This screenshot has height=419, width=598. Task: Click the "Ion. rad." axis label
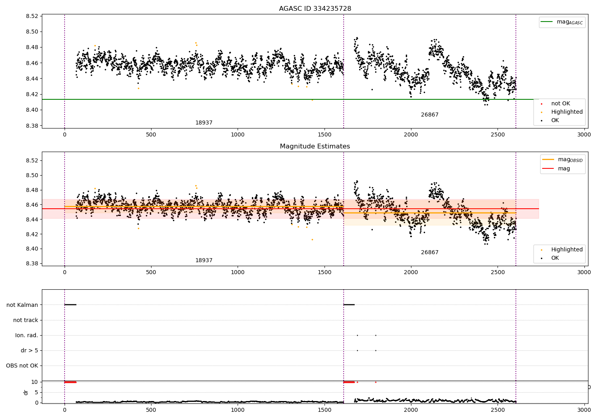pyautogui.click(x=27, y=336)
